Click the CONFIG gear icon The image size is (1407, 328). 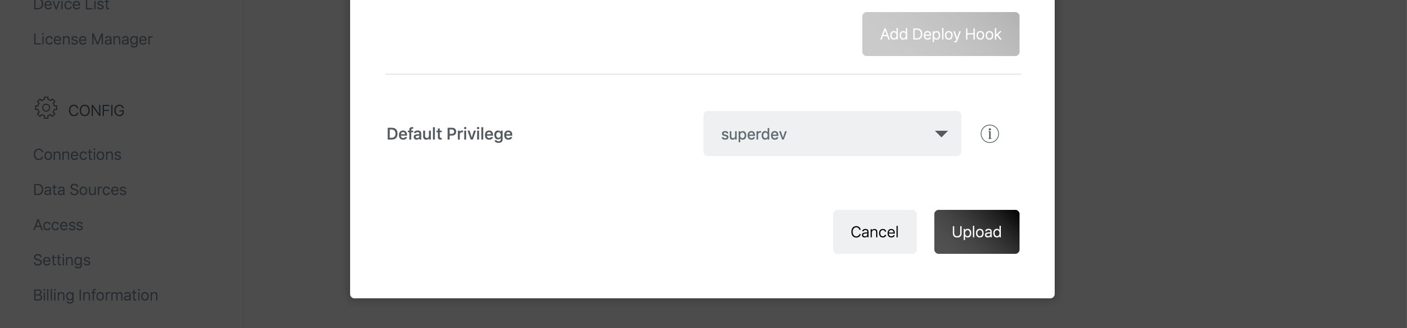46,108
